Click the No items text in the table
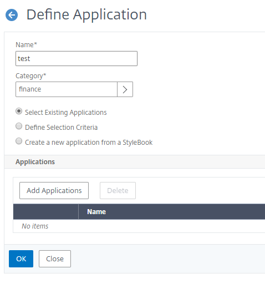Screen dimensions: 265x294 [35, 226]
